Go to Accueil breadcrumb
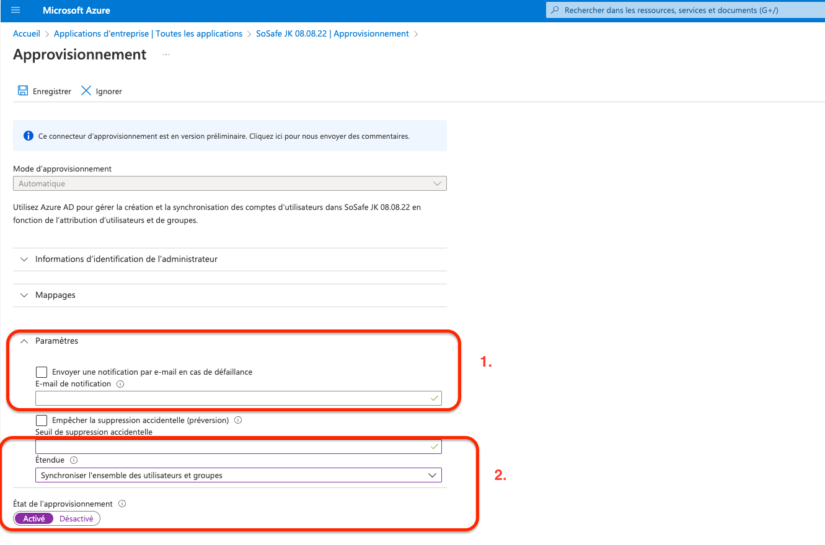The height and width of the screenshot is (545, 825). 27,33
